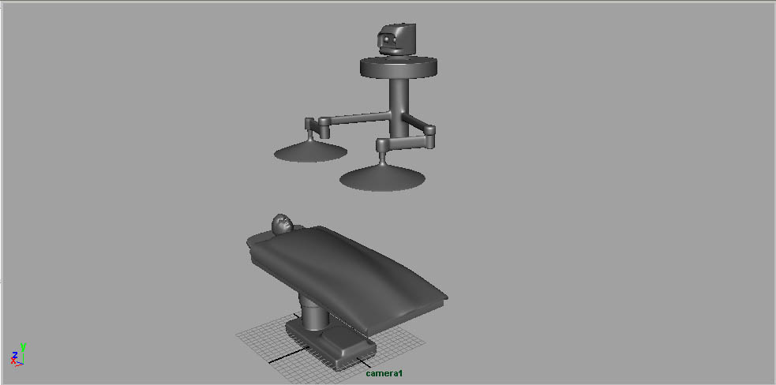Screen dimensions: 776x385
Task: Select the robot camera head on the lamp
Action: tap(396, 39)
